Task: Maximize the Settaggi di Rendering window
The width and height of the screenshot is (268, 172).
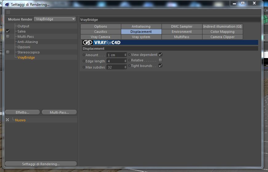Action: 243,3
